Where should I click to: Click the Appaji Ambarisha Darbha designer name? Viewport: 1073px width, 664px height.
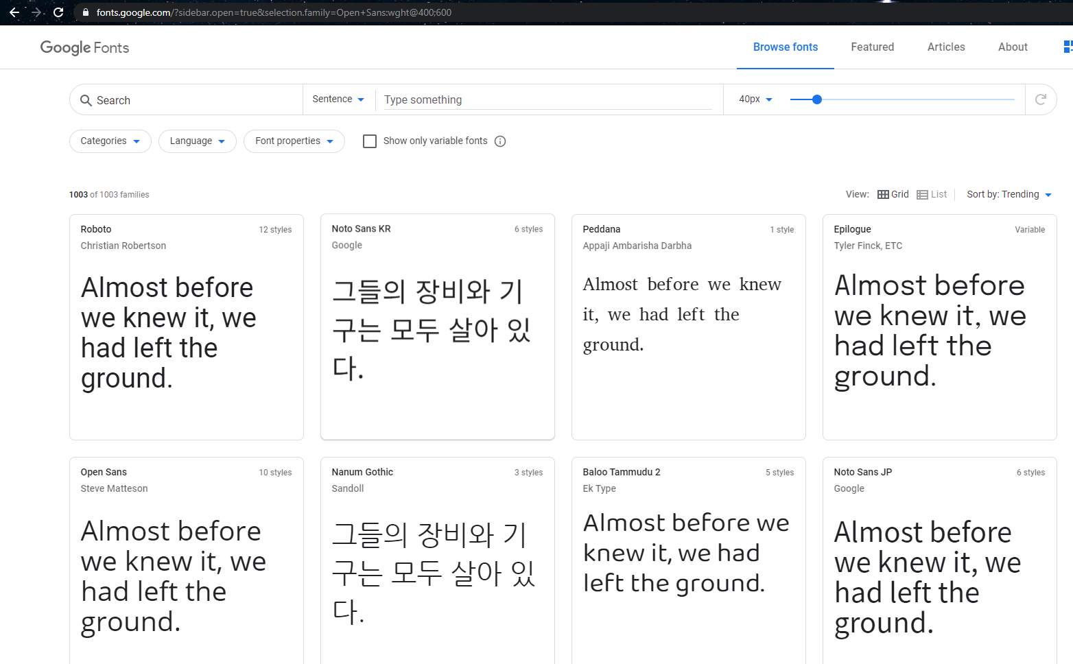pos(637,246)
